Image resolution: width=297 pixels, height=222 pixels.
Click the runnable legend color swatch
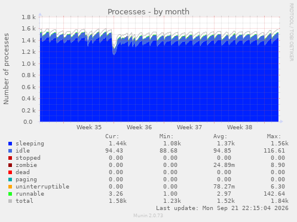(x=10, y=194)
